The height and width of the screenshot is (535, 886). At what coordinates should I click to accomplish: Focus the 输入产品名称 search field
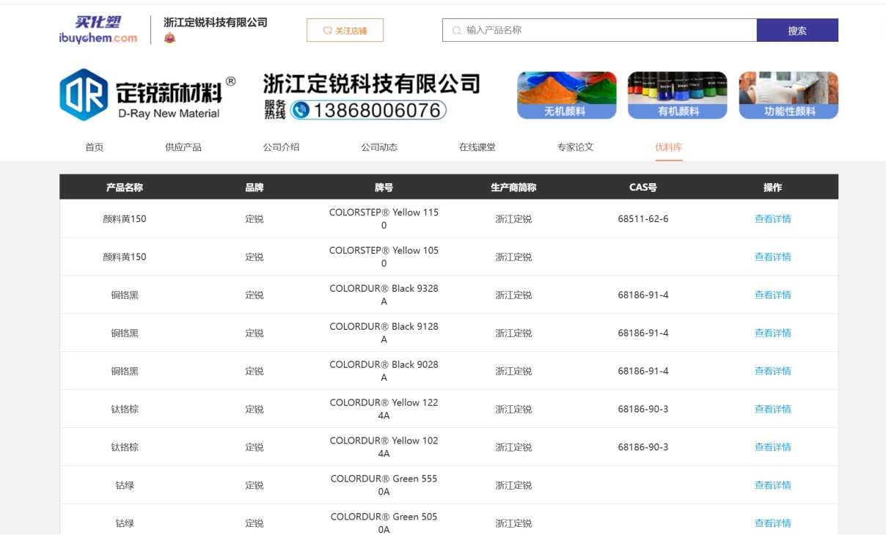tap(599, 30)
